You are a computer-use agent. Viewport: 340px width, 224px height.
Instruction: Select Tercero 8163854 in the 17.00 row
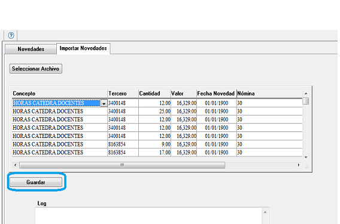coord(123,152)
